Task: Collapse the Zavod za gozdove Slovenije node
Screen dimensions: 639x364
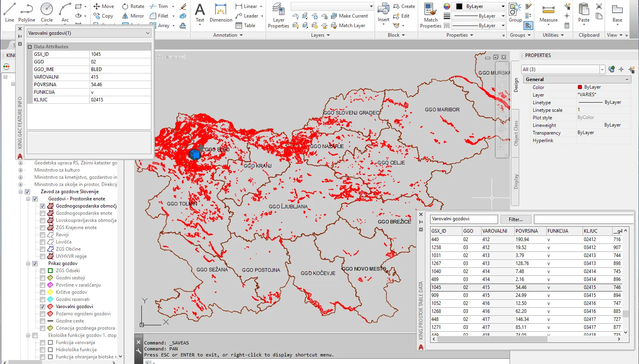Action: coord(20,192)
